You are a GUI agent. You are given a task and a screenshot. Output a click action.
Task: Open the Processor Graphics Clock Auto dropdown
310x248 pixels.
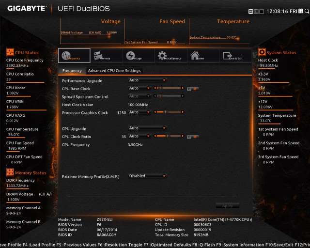click(x=139, y=112)
